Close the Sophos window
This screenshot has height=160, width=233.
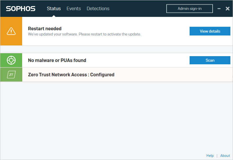coord(228,9)
